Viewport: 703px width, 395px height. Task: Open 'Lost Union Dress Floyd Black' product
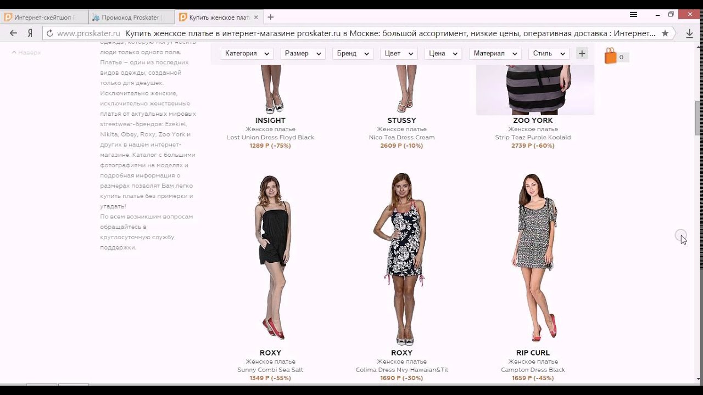pyautogui.click(x=270, y=137)
